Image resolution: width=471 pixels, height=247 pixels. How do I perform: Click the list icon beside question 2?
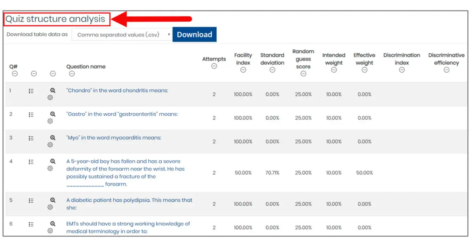click(31, 114)
